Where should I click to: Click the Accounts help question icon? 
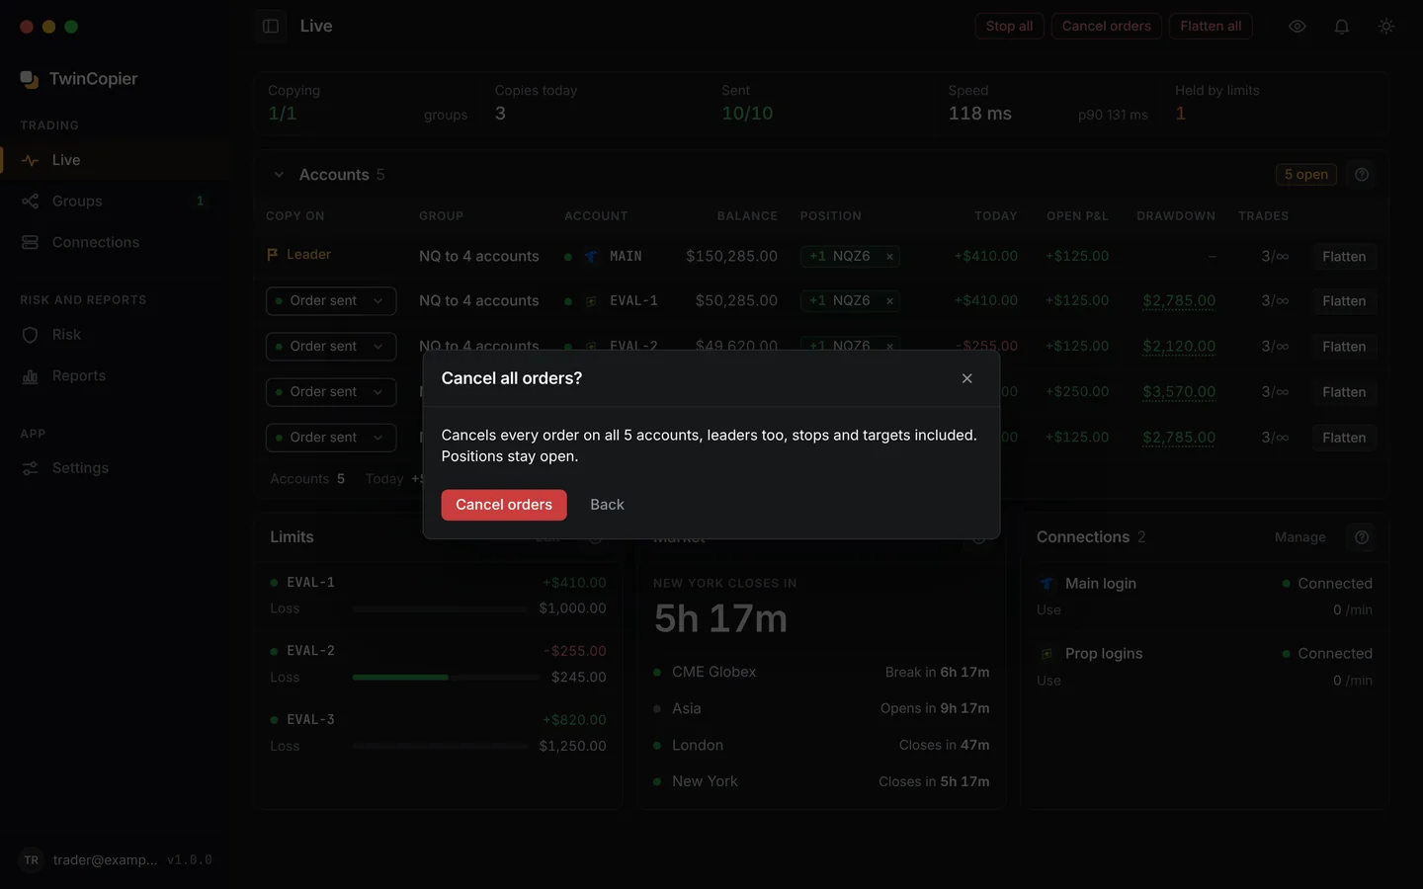tap(1362, 175)
